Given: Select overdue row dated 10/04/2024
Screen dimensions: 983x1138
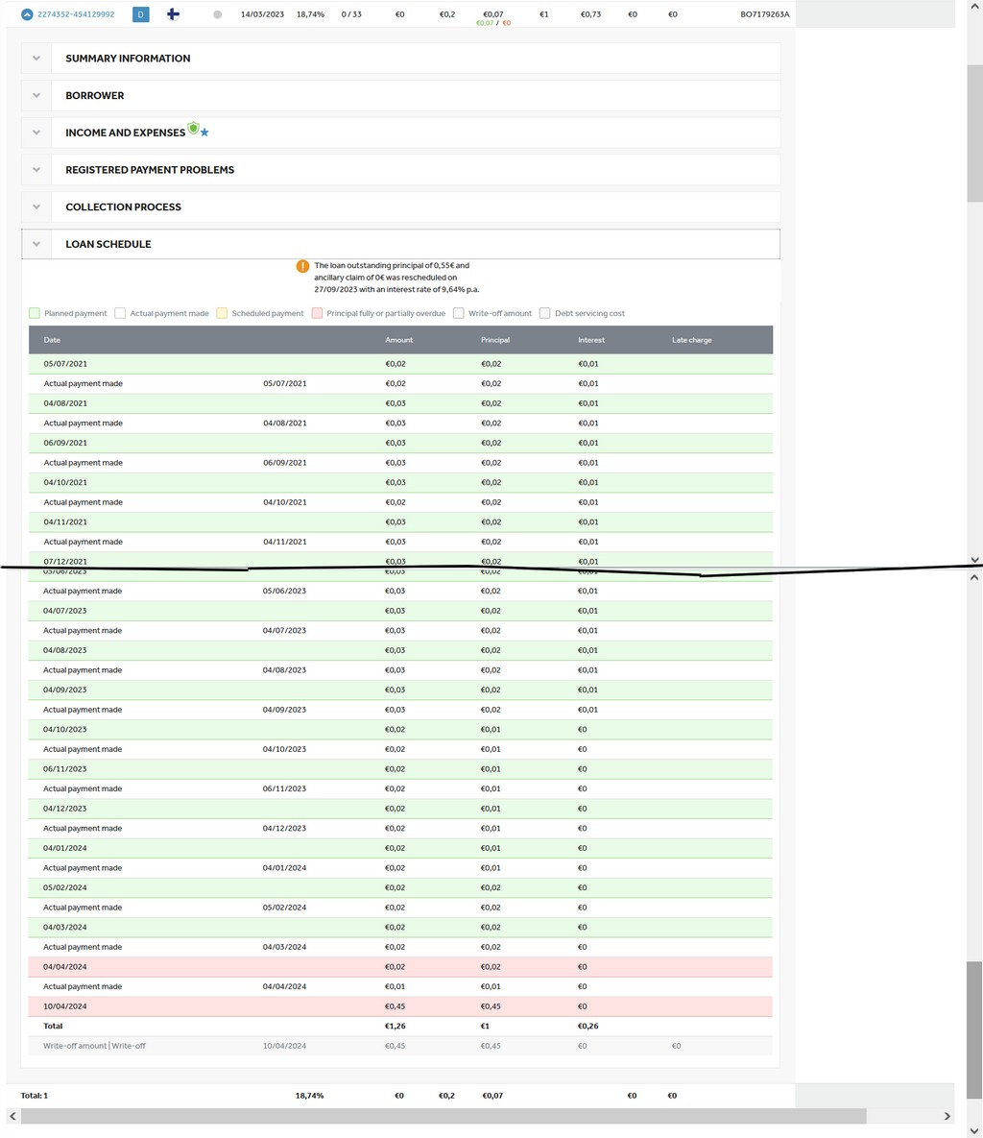Looking at the screenshot, I should tap(400, 1006).
